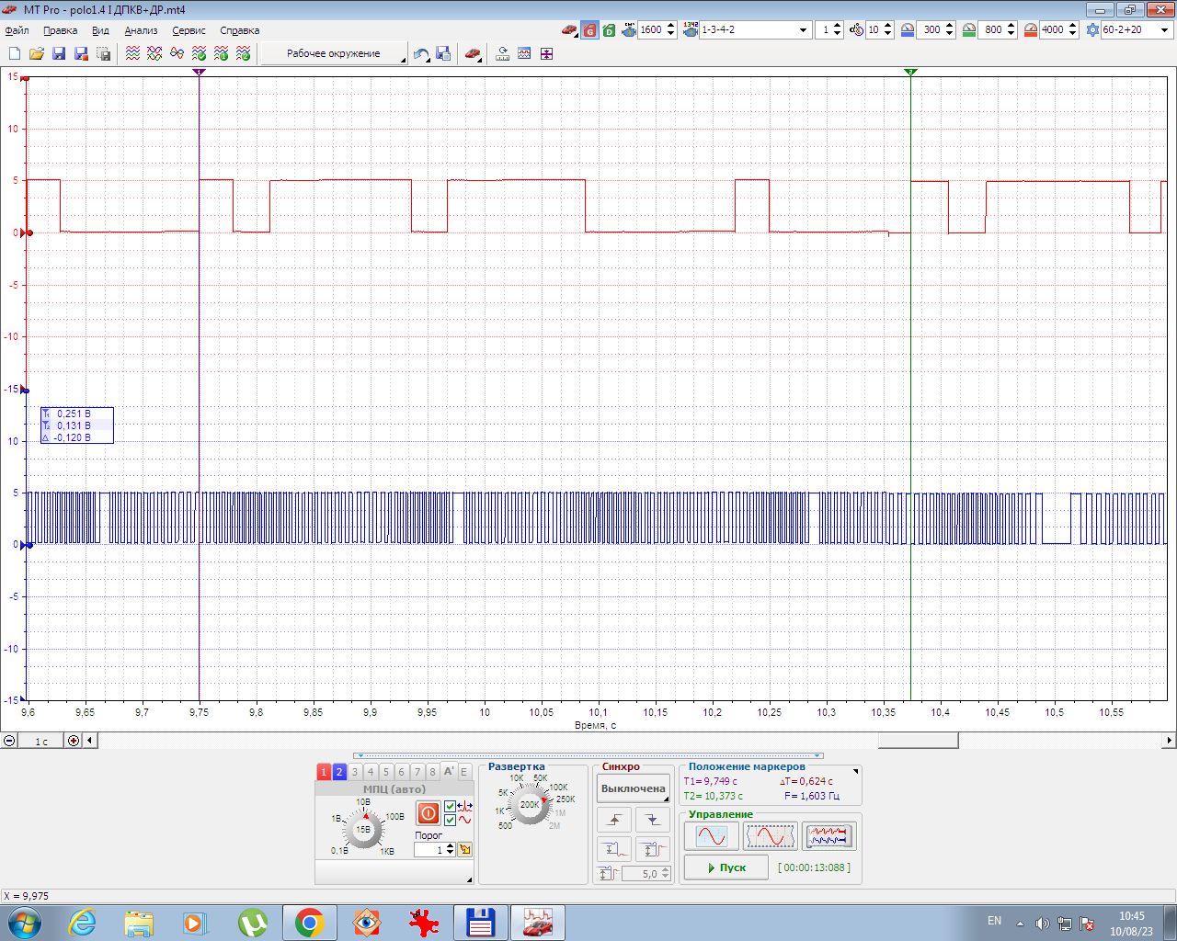Click the Save floppy disk icon

tap(59, 54)
